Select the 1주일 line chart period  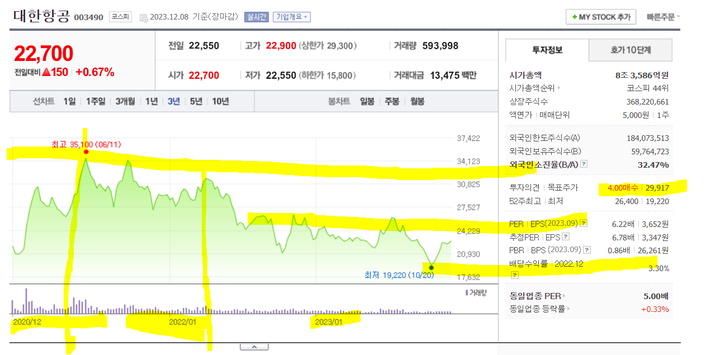pos(95,101)
